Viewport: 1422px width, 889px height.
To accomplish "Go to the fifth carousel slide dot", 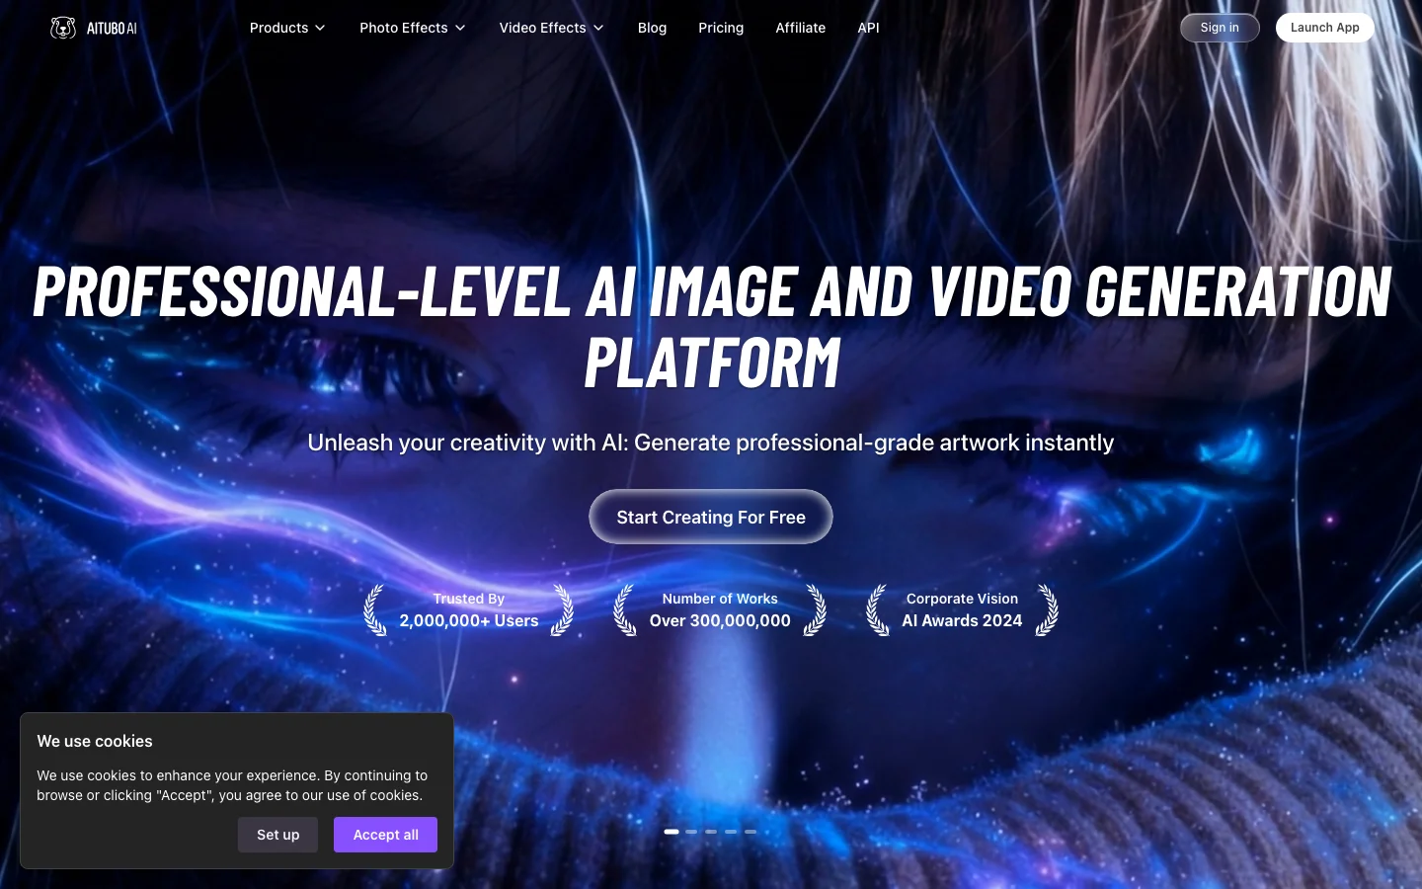I will click(750, 832).
